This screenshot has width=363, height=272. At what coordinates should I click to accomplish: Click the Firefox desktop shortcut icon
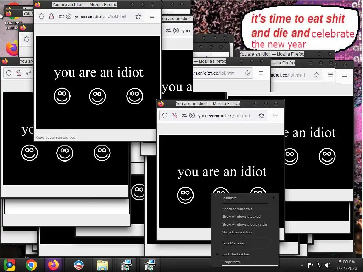(x=12, y=48)
